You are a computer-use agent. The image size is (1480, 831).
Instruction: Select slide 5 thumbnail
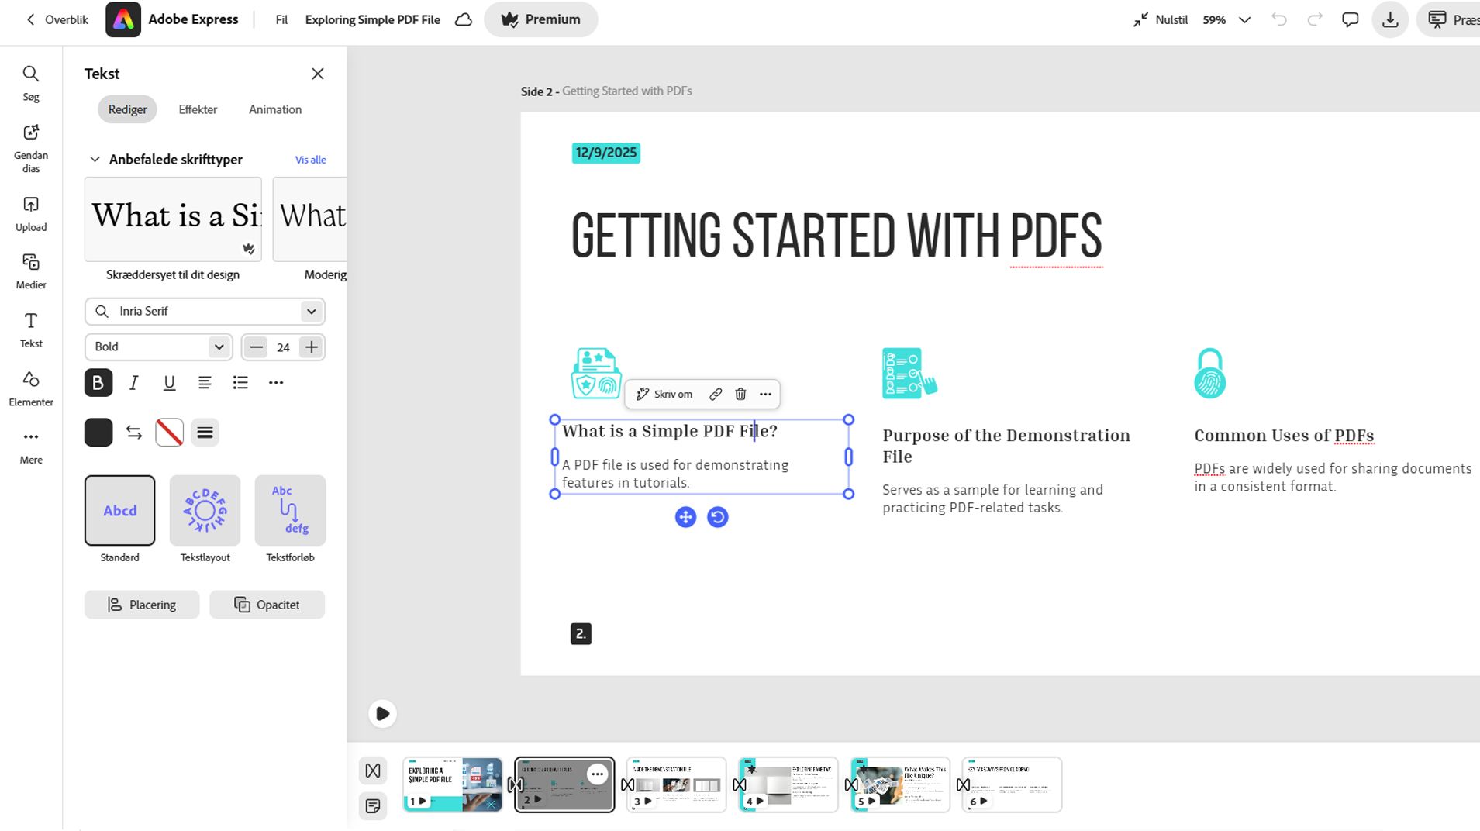899,784
